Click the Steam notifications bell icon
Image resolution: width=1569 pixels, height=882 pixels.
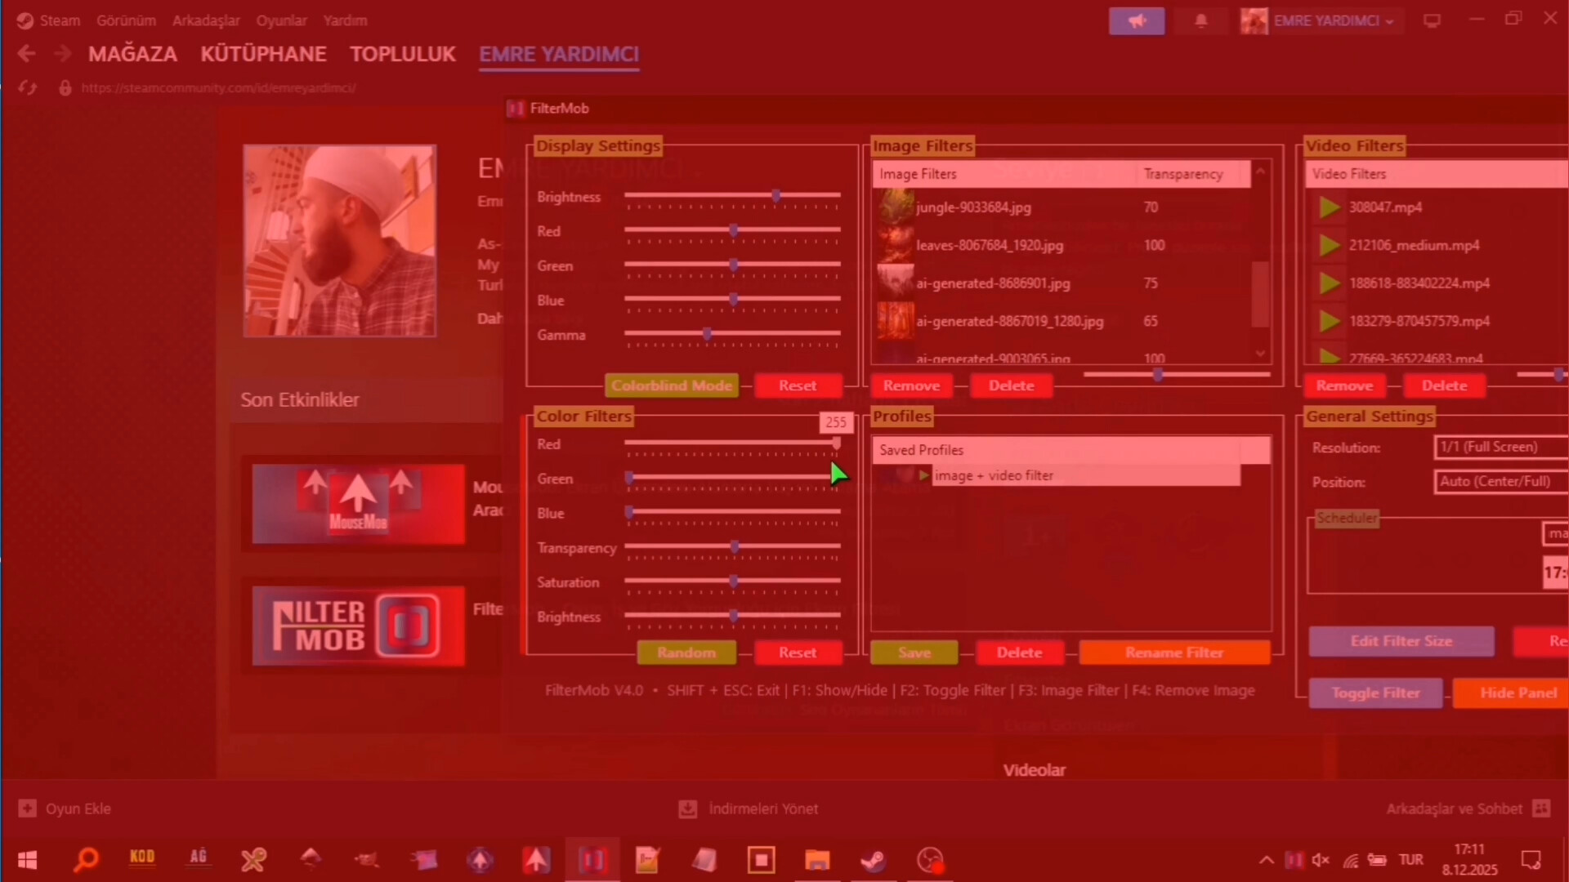tap(1200, 20)
